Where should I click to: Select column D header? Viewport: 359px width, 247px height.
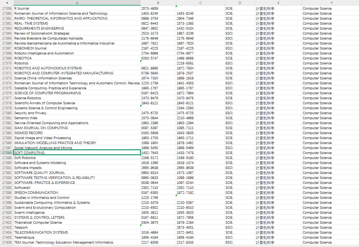(240, 3)
